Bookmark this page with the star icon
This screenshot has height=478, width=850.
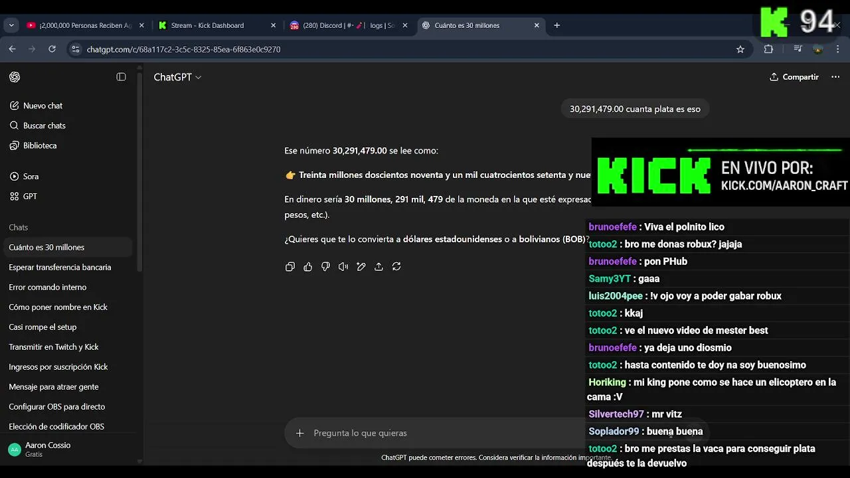[740, 49]
